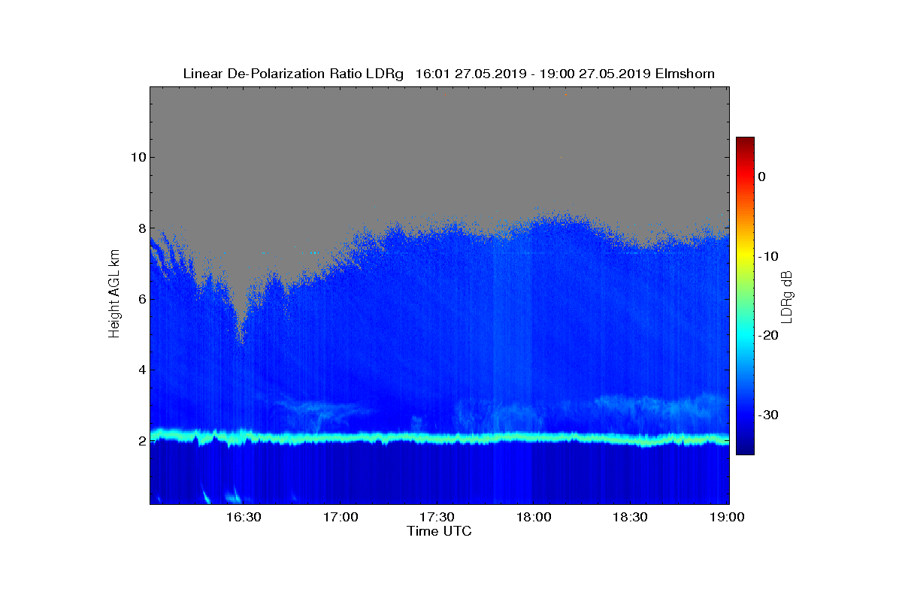
Task: Click the height tick label 2
Action: 141,441
